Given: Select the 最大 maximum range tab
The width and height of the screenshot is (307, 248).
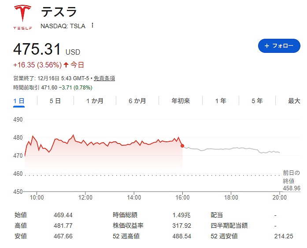Looking at the screenshot, I should tap(294, 101).
